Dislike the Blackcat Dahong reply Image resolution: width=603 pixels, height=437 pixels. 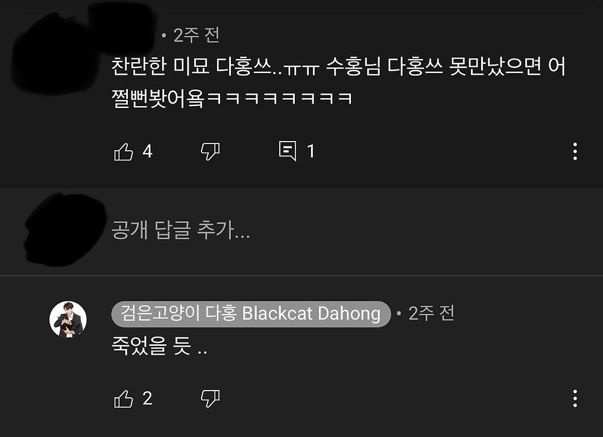coord(210,398)
